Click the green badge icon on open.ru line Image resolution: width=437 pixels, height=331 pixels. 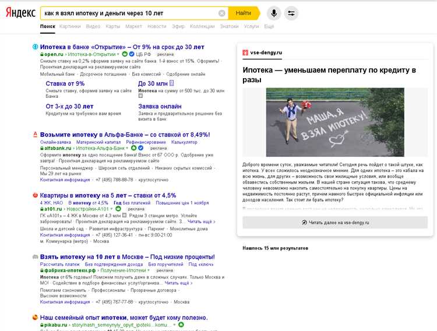tap(125, 54)
